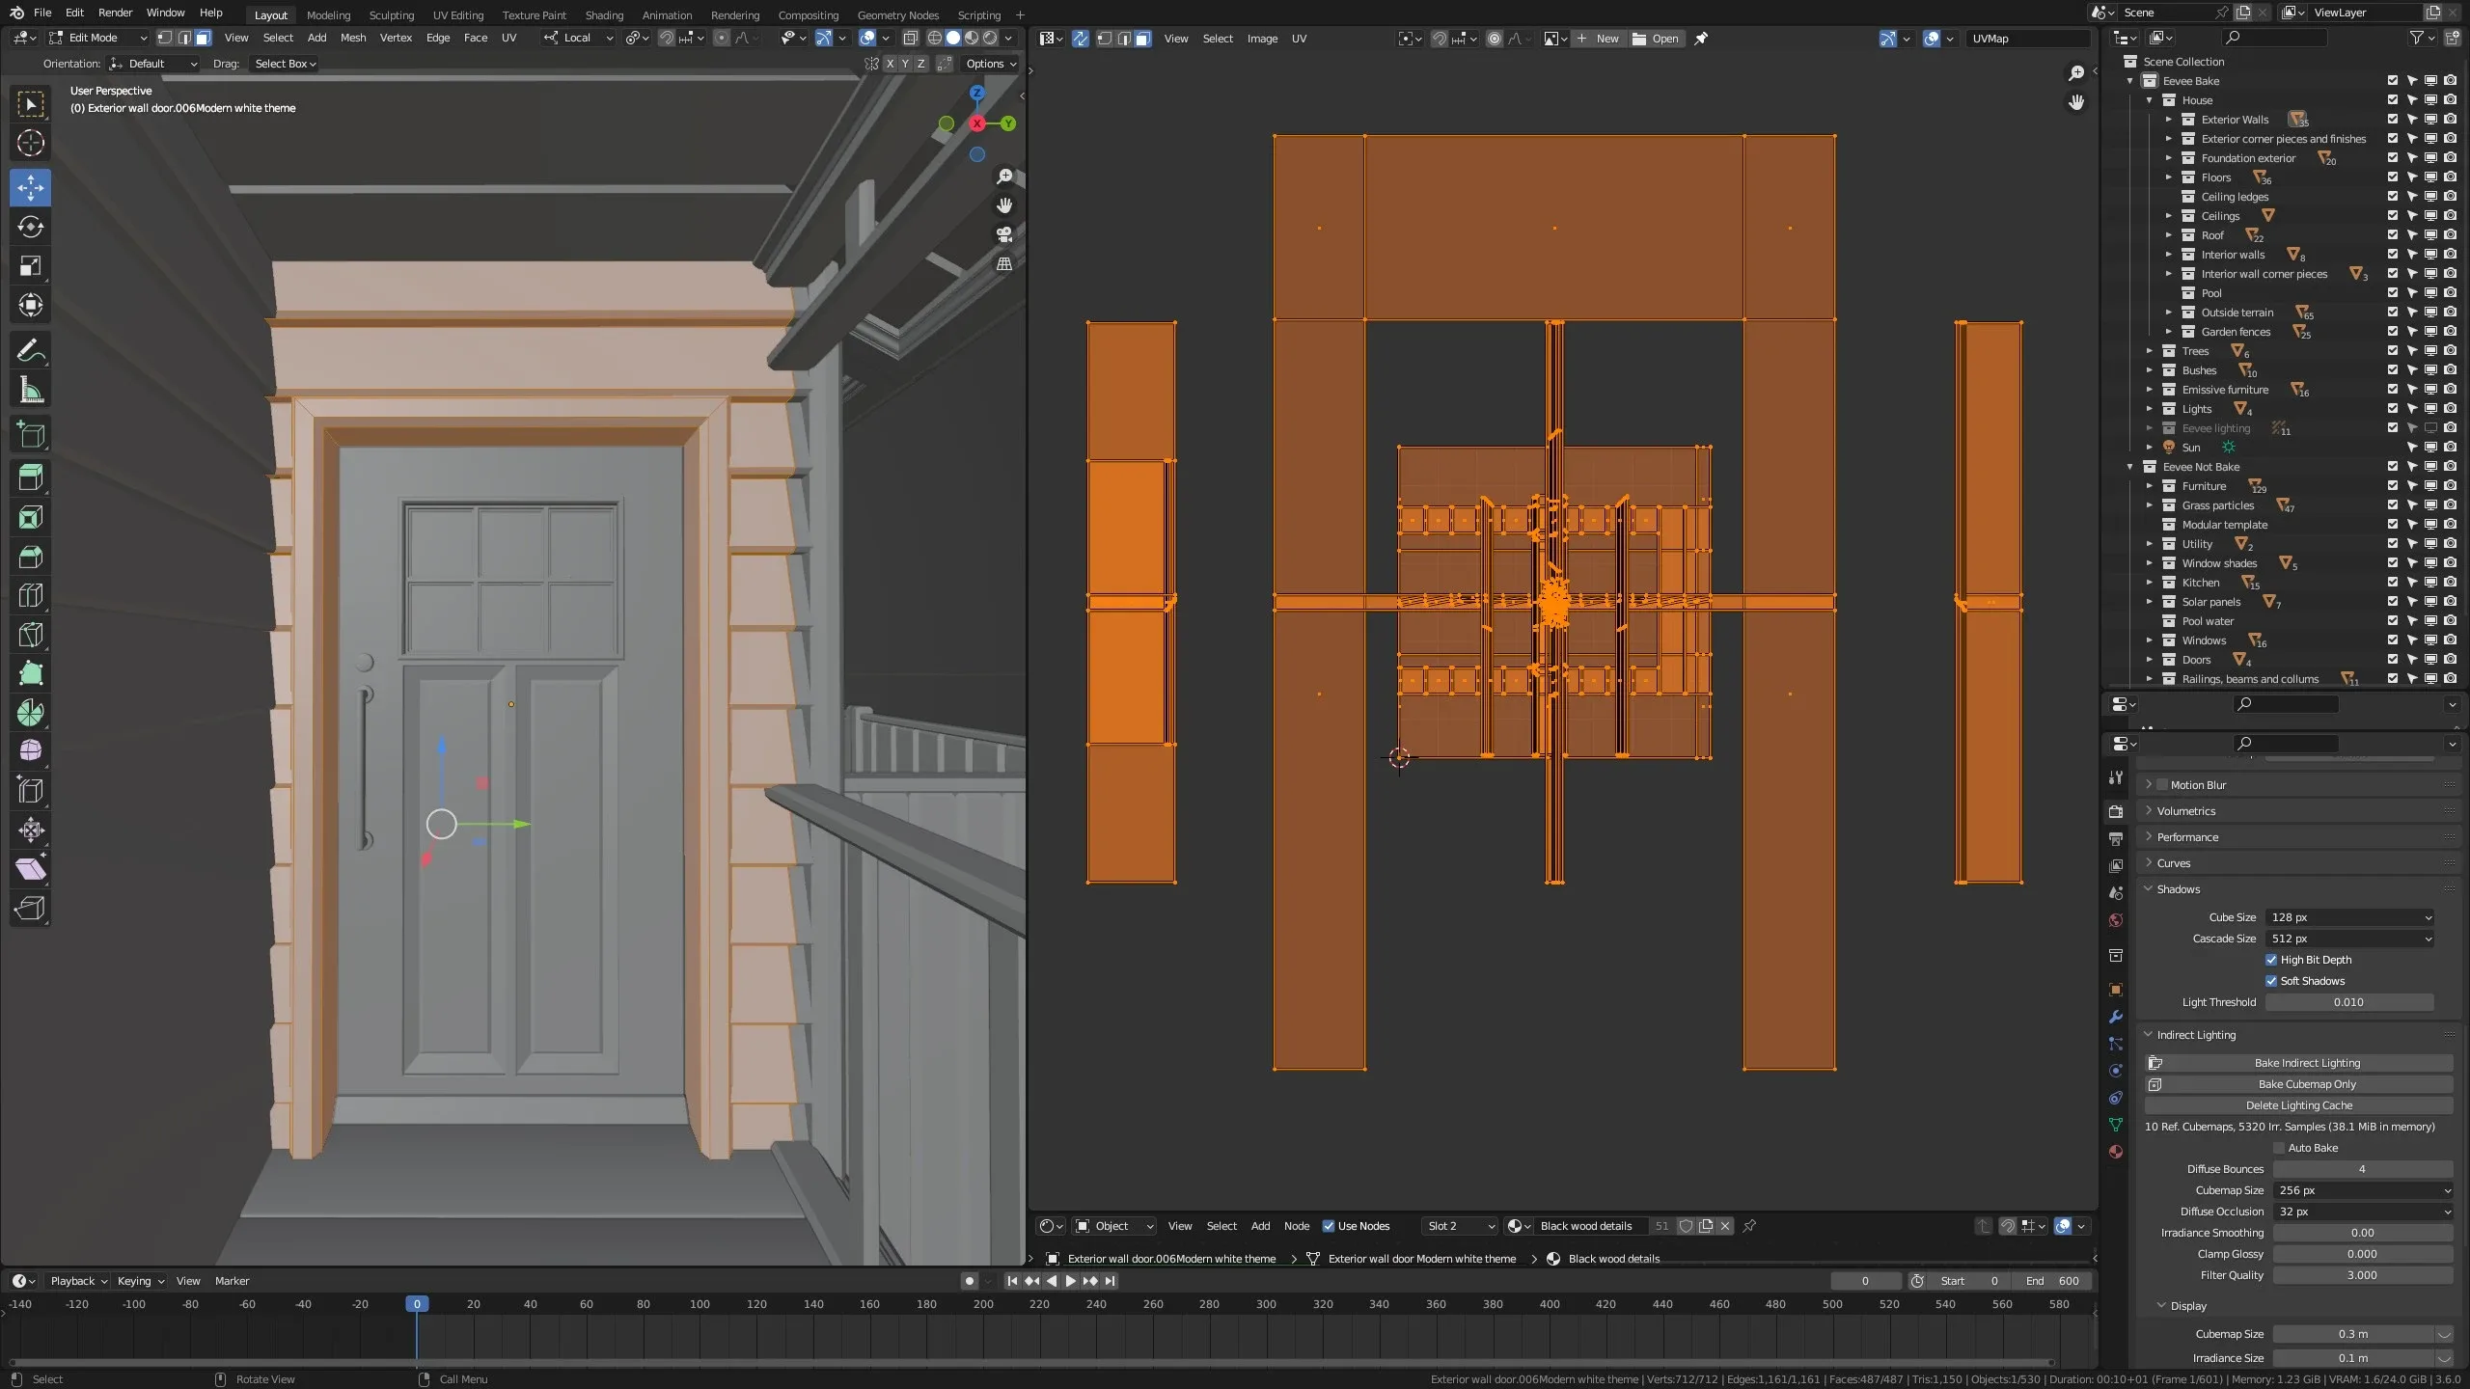
Task: Open the Cascade Size dropdown
Action: tap(2349, 939)
